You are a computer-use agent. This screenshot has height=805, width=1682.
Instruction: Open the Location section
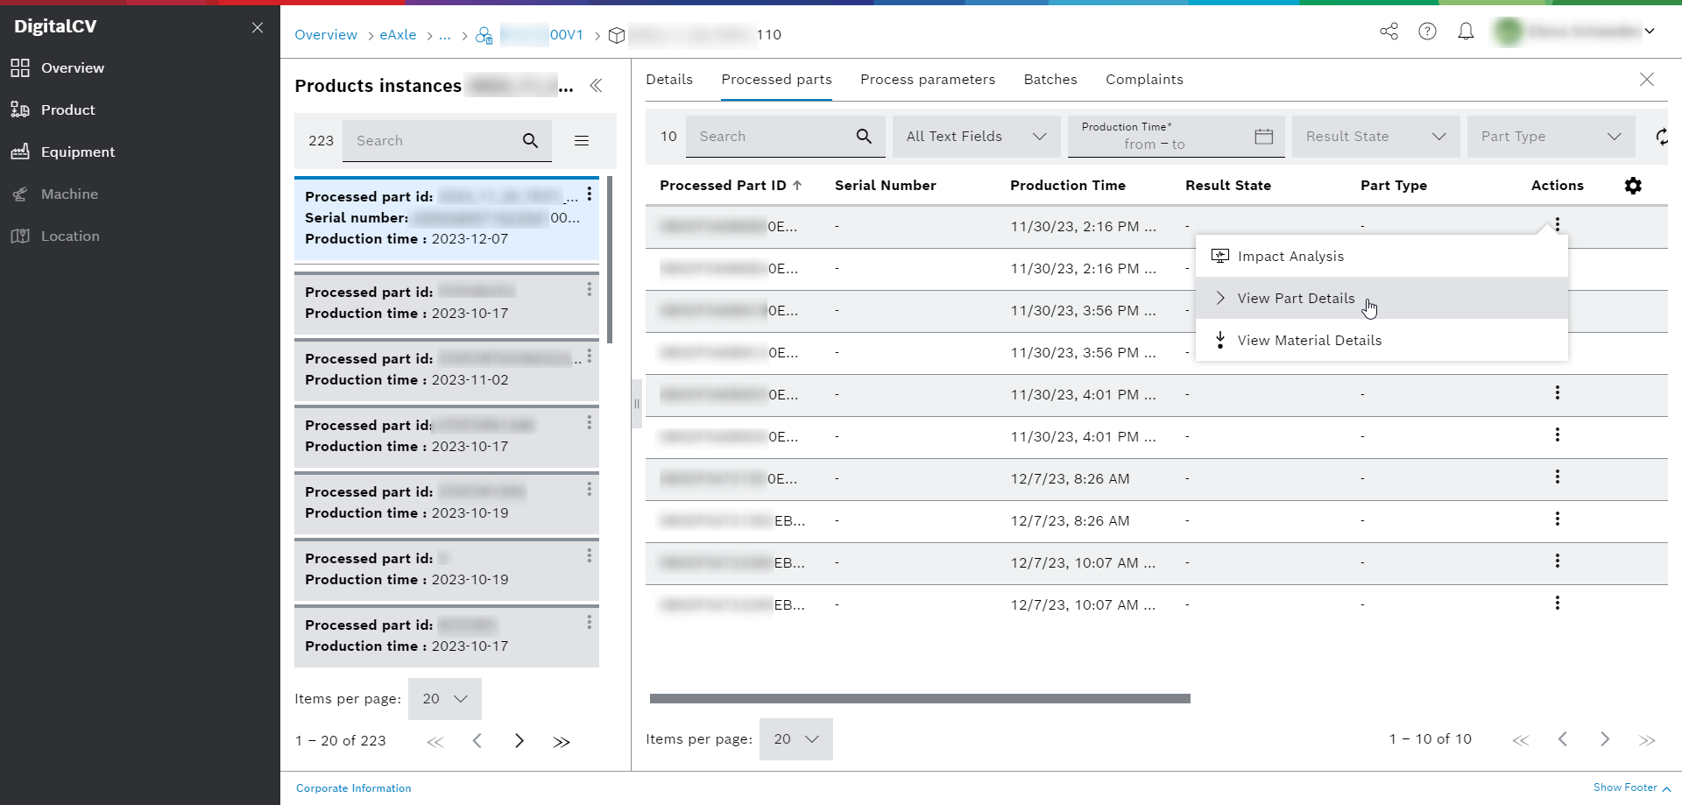(x=71, y=236)
